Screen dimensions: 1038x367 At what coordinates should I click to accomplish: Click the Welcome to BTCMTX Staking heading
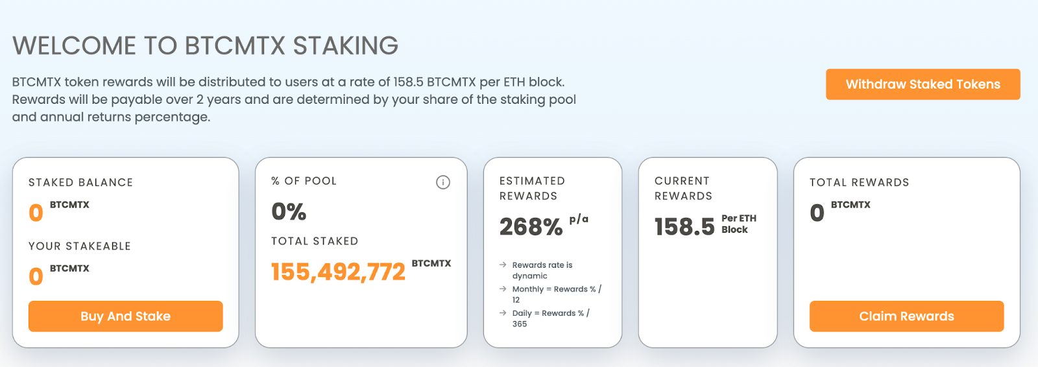pyautogui.click(x=205, y=46)
